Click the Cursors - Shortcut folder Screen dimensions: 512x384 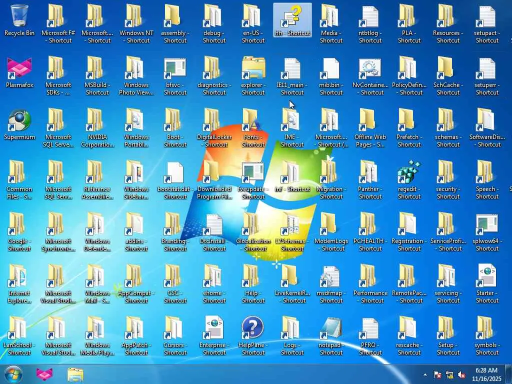pos(175,336)
